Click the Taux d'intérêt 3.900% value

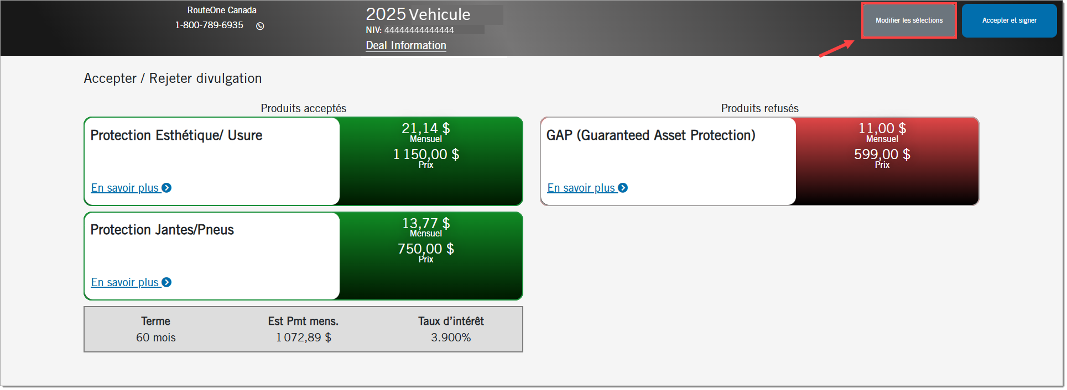tap(451, 338)
